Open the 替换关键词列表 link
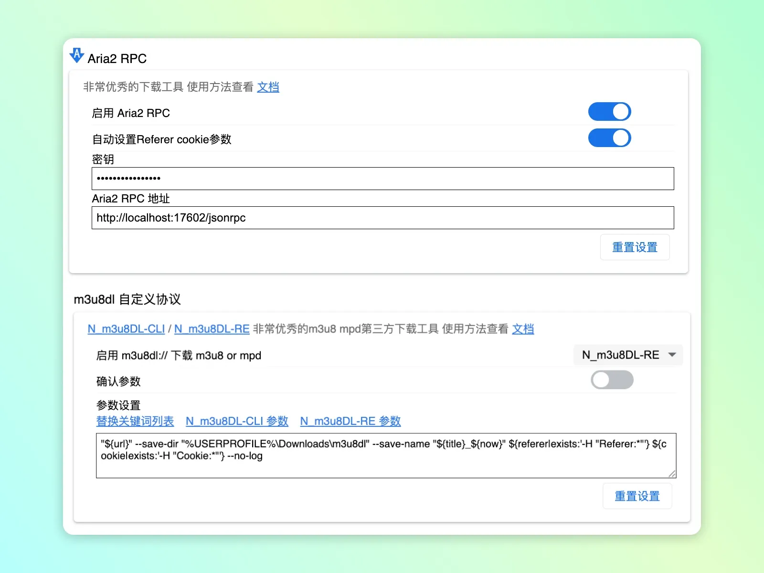 (135, 421)
